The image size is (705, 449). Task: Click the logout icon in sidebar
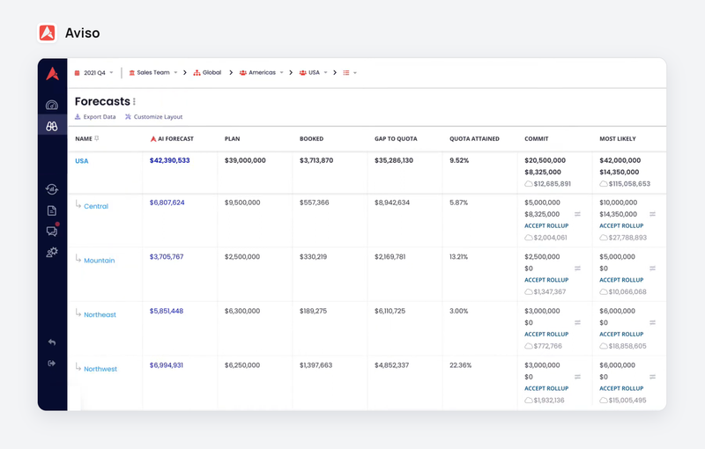click(52, 364)
